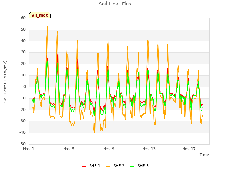The width and height of the screenshot is (231, 173).
Task: Click the 60 y-axis tick label
Action: click(23, 18)
